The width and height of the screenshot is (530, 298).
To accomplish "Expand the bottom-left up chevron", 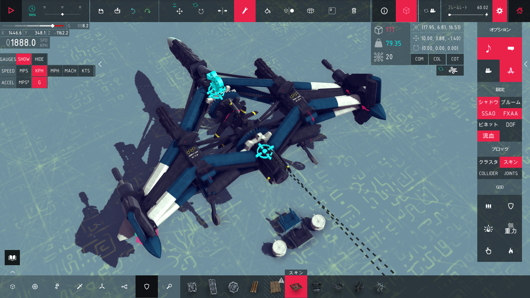I will [x=12, y=272].
